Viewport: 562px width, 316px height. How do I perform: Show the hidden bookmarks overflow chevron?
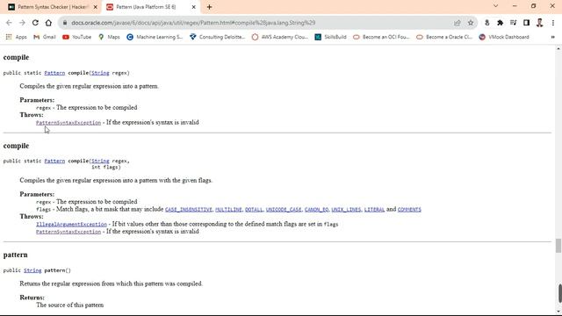tap(552, 37)
